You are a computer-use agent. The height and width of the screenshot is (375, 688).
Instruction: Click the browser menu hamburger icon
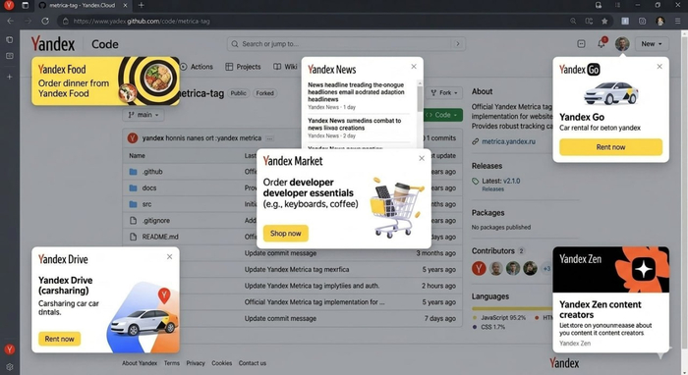[677, 21]
